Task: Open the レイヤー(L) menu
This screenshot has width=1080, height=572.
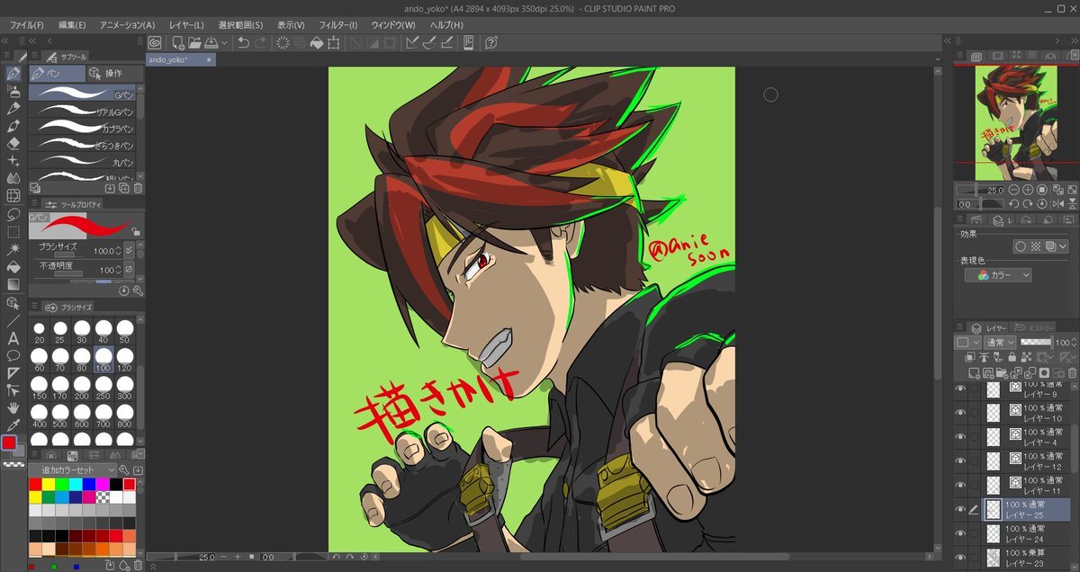Action: pyautogui.click(x=186, y=24)
